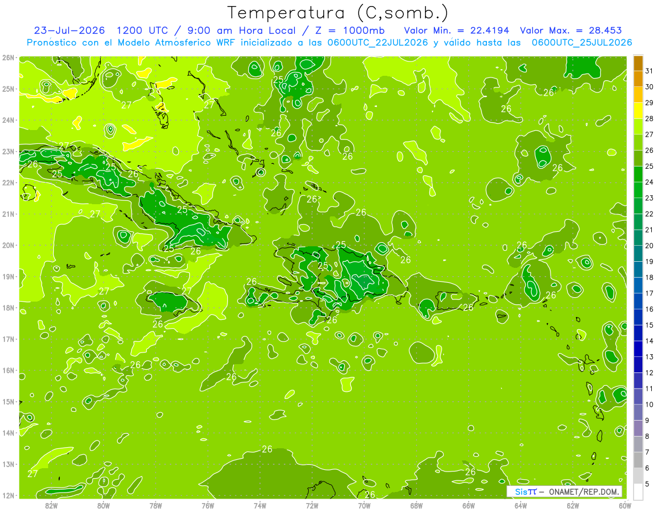Click the "16N" latitude axis label

click(8, 370)
